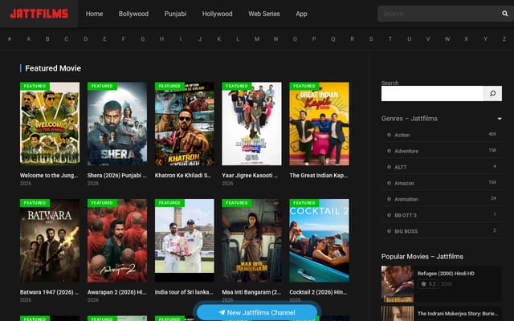Open the Maa Inti Bangaram poster
The width and height of the screenshot is (514, 321).
click(x=251, y=241)
